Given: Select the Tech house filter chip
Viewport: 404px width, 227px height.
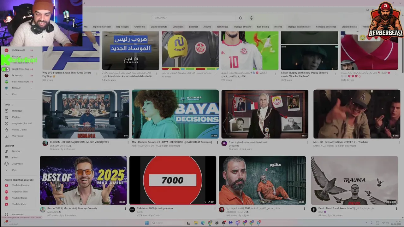Looking at the screenshot, I should 222,27.
